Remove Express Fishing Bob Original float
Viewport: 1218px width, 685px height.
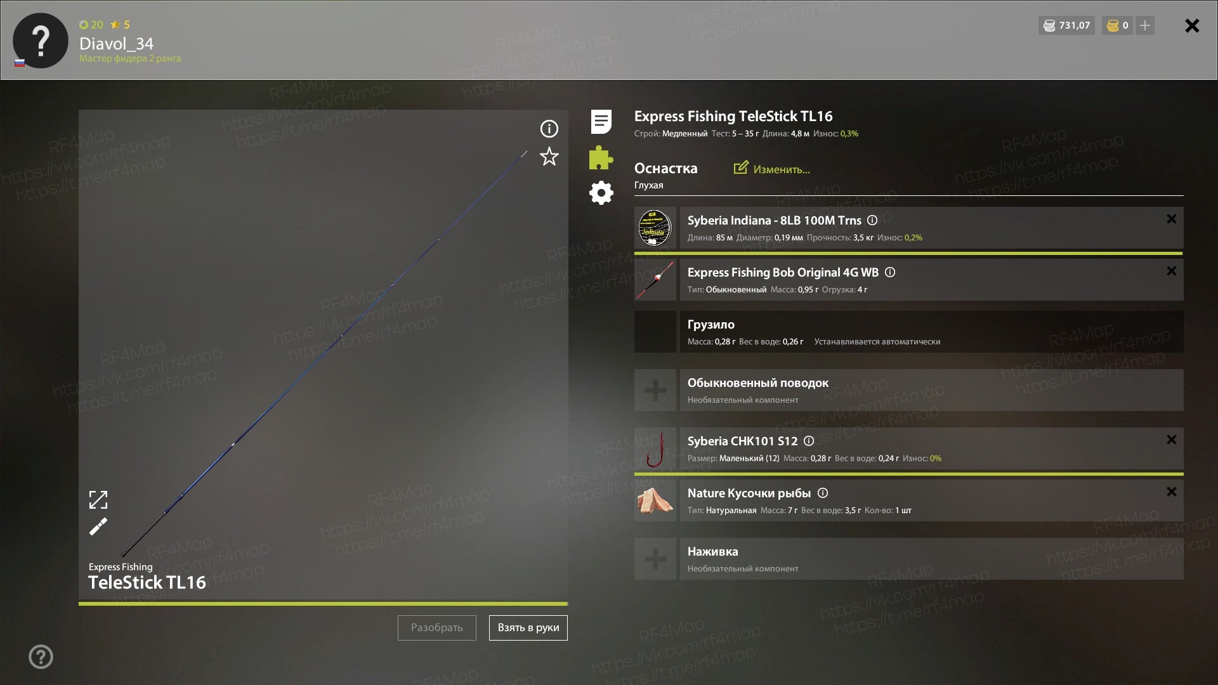coord(1171,271)
